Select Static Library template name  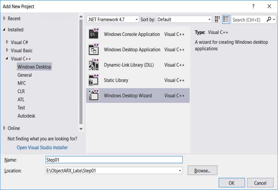(116, 80)
